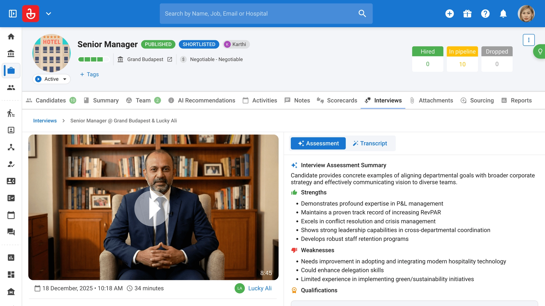Image resolution: width=545 pixels, height=306 pixels.
Task: Click the Lucky Ali interviewer link
Action: [260, 288]
